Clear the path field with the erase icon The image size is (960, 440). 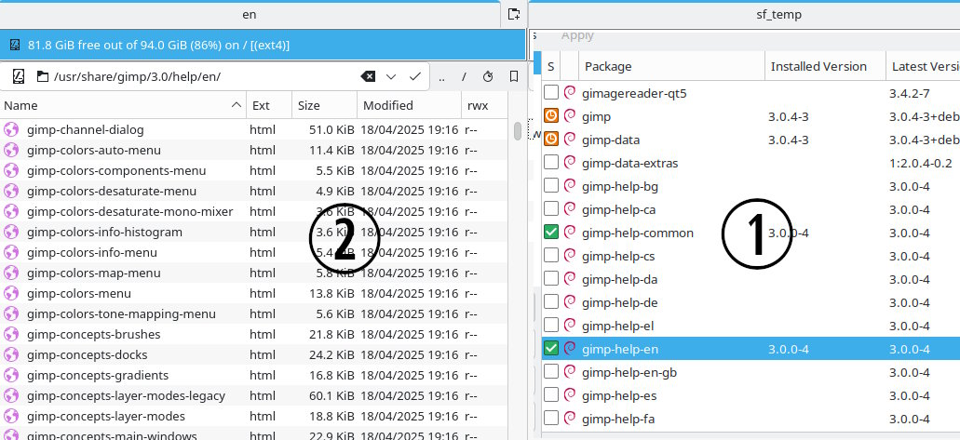[368, 76]
